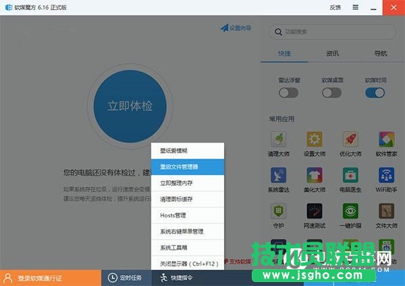405x286 pixels.
Task: Toggle the 软媒桌面 switch
Action: 331,93
